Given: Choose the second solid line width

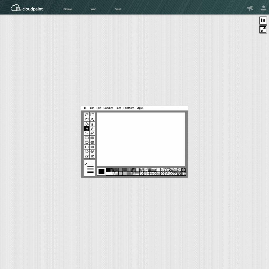Looking at the screenshot, I should pyautogui.click(x=90, y=167).
